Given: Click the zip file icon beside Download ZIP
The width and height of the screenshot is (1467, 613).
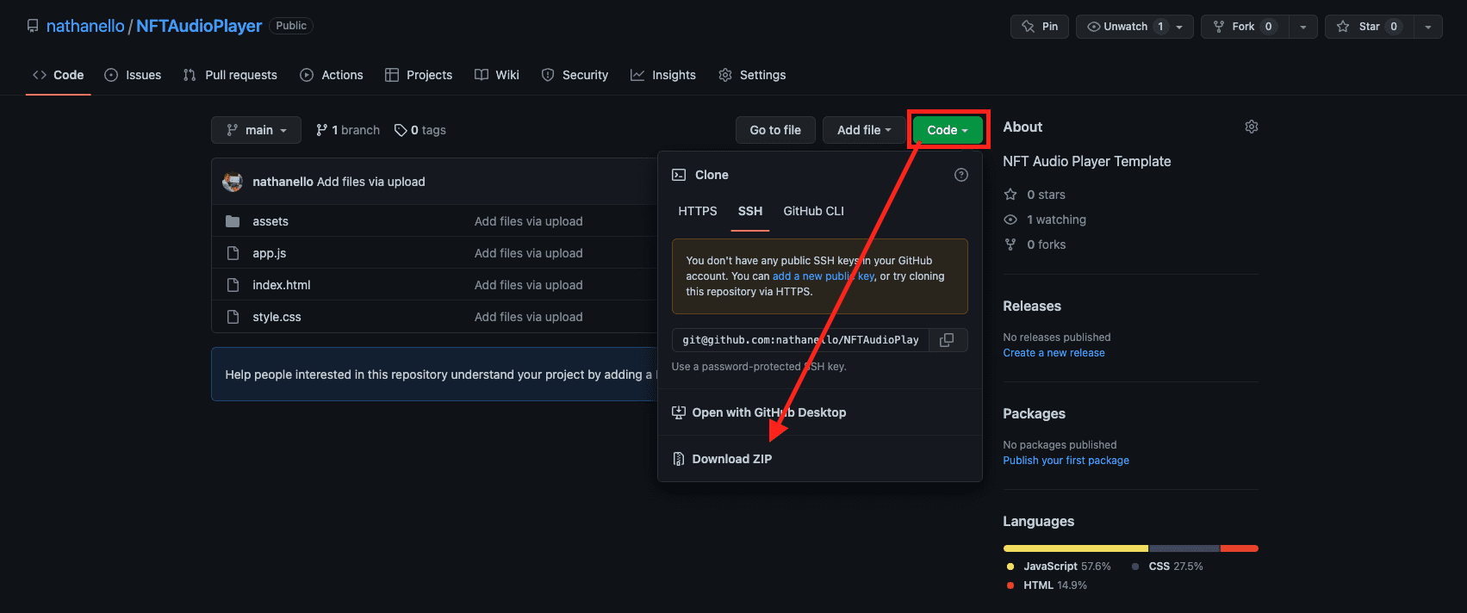Looking at the screenshot, I should coord(679,459).
